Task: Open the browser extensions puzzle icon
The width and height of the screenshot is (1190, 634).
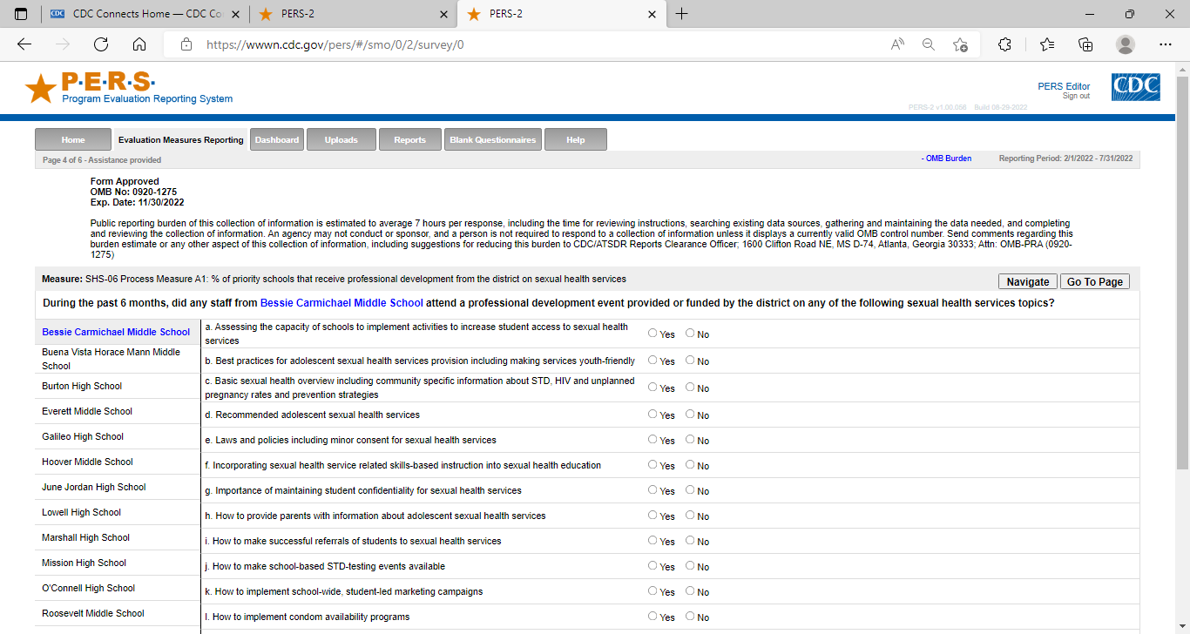Action: tap(1004, 44)
